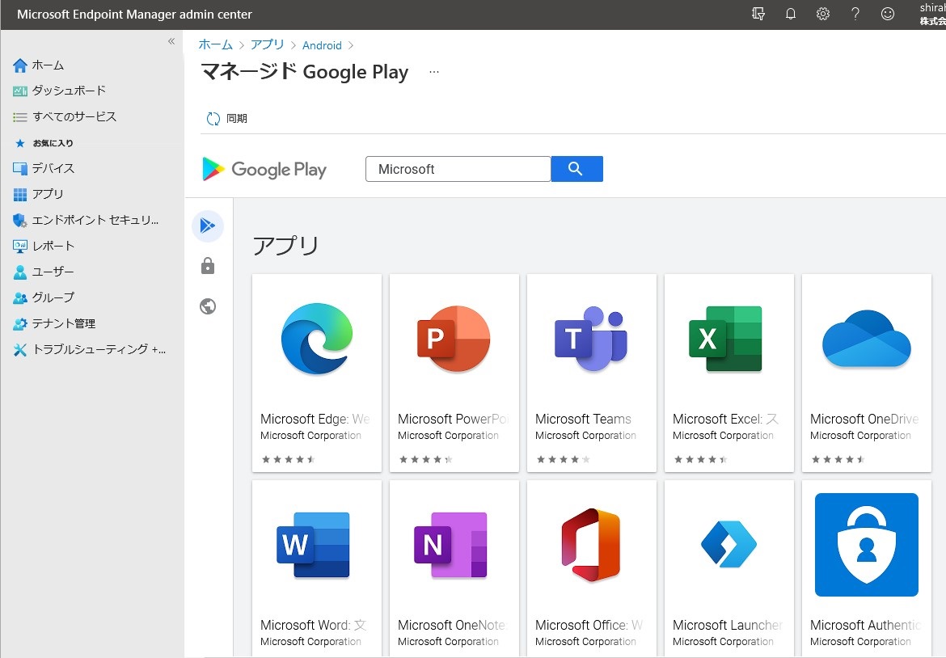This screenshot has height=658, width=946.
Task: Open the private apps lock icon
Action: 208,266
